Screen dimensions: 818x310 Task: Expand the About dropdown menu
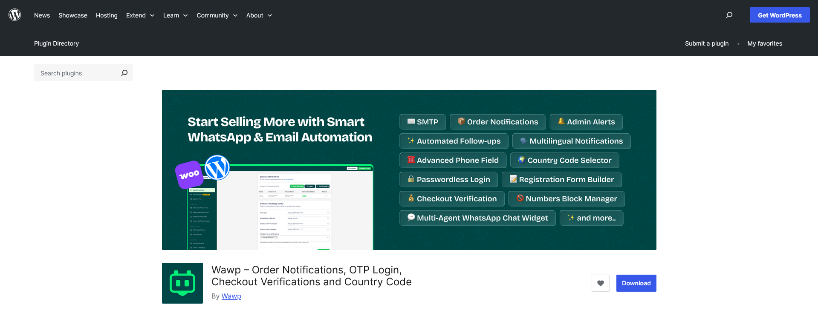(x=259, y=15)
